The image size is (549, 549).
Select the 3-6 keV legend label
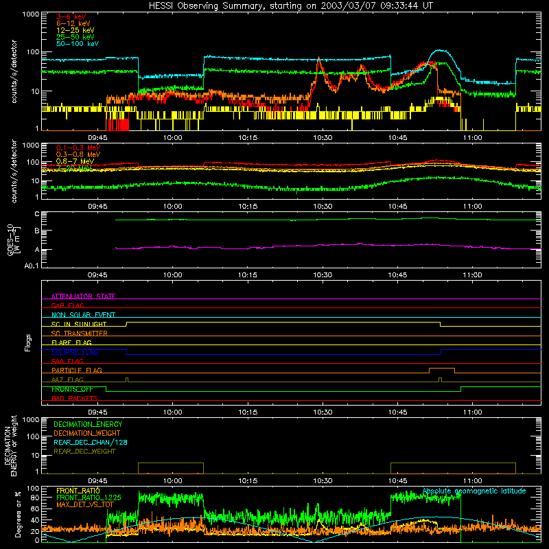(71, 16)
